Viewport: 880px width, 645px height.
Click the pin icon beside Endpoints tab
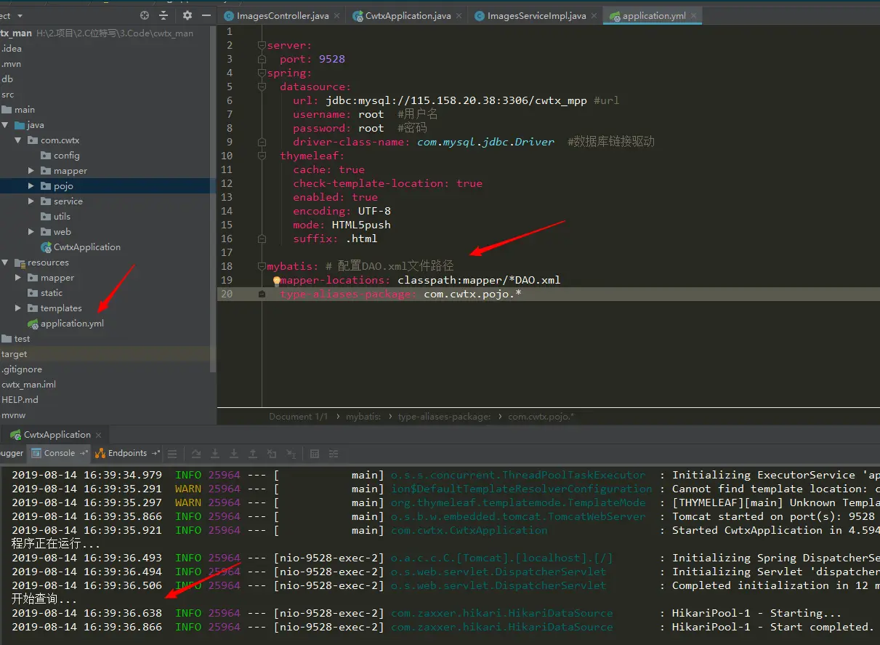pos(156,453)
